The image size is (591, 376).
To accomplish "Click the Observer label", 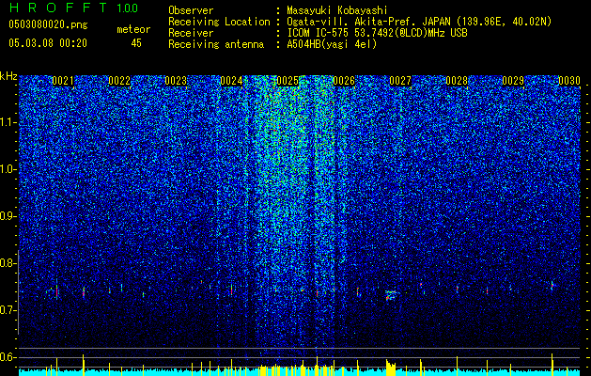I will [191, 10].
